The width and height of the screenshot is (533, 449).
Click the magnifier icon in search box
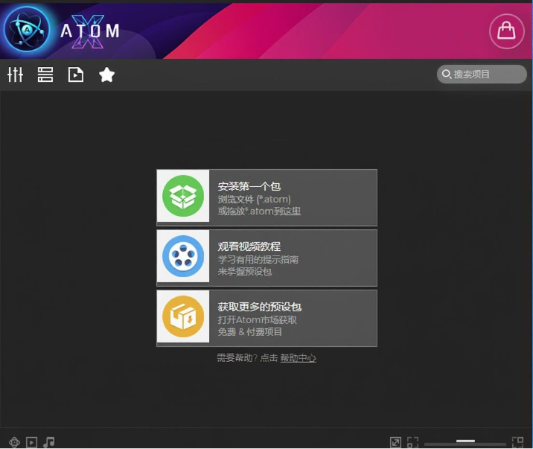coord(447,74)
